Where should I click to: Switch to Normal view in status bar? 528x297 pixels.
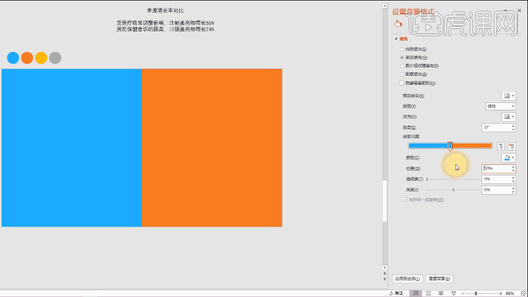(x=415, y=293)
